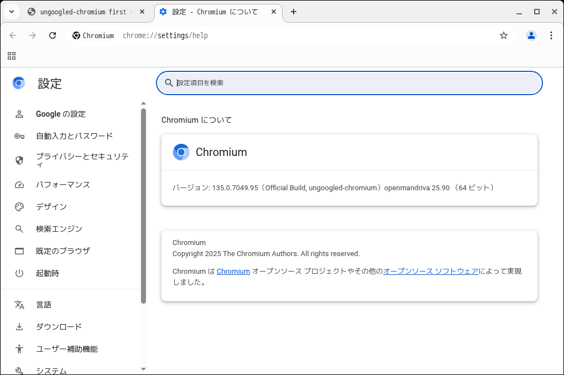The height and width of the screenshot is (375, 564).
Task: Open the three-dot Chromium menu
Action: point(551,35)
